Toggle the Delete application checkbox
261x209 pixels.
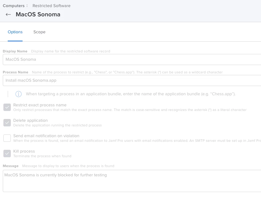pyautogui.click(x=7, y=123)
